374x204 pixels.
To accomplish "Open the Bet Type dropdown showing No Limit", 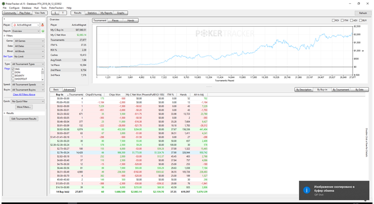I will coord(29,57).
